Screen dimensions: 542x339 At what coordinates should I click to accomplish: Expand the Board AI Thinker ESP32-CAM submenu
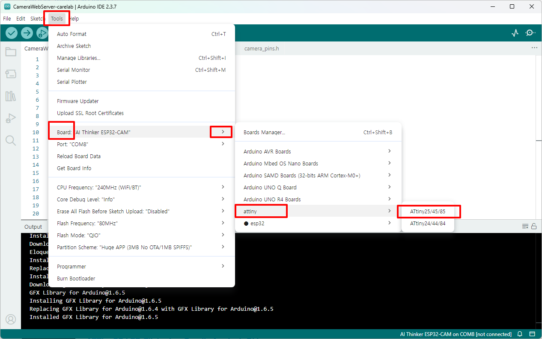(x=142, y=132)
